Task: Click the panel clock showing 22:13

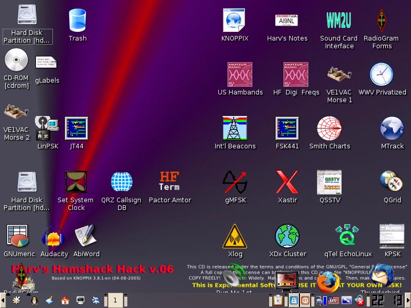Action: (x=388, y=300)
